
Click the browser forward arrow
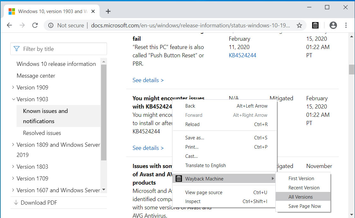click(22, 25)
